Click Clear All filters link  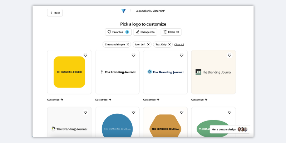[x=179, y=45]
